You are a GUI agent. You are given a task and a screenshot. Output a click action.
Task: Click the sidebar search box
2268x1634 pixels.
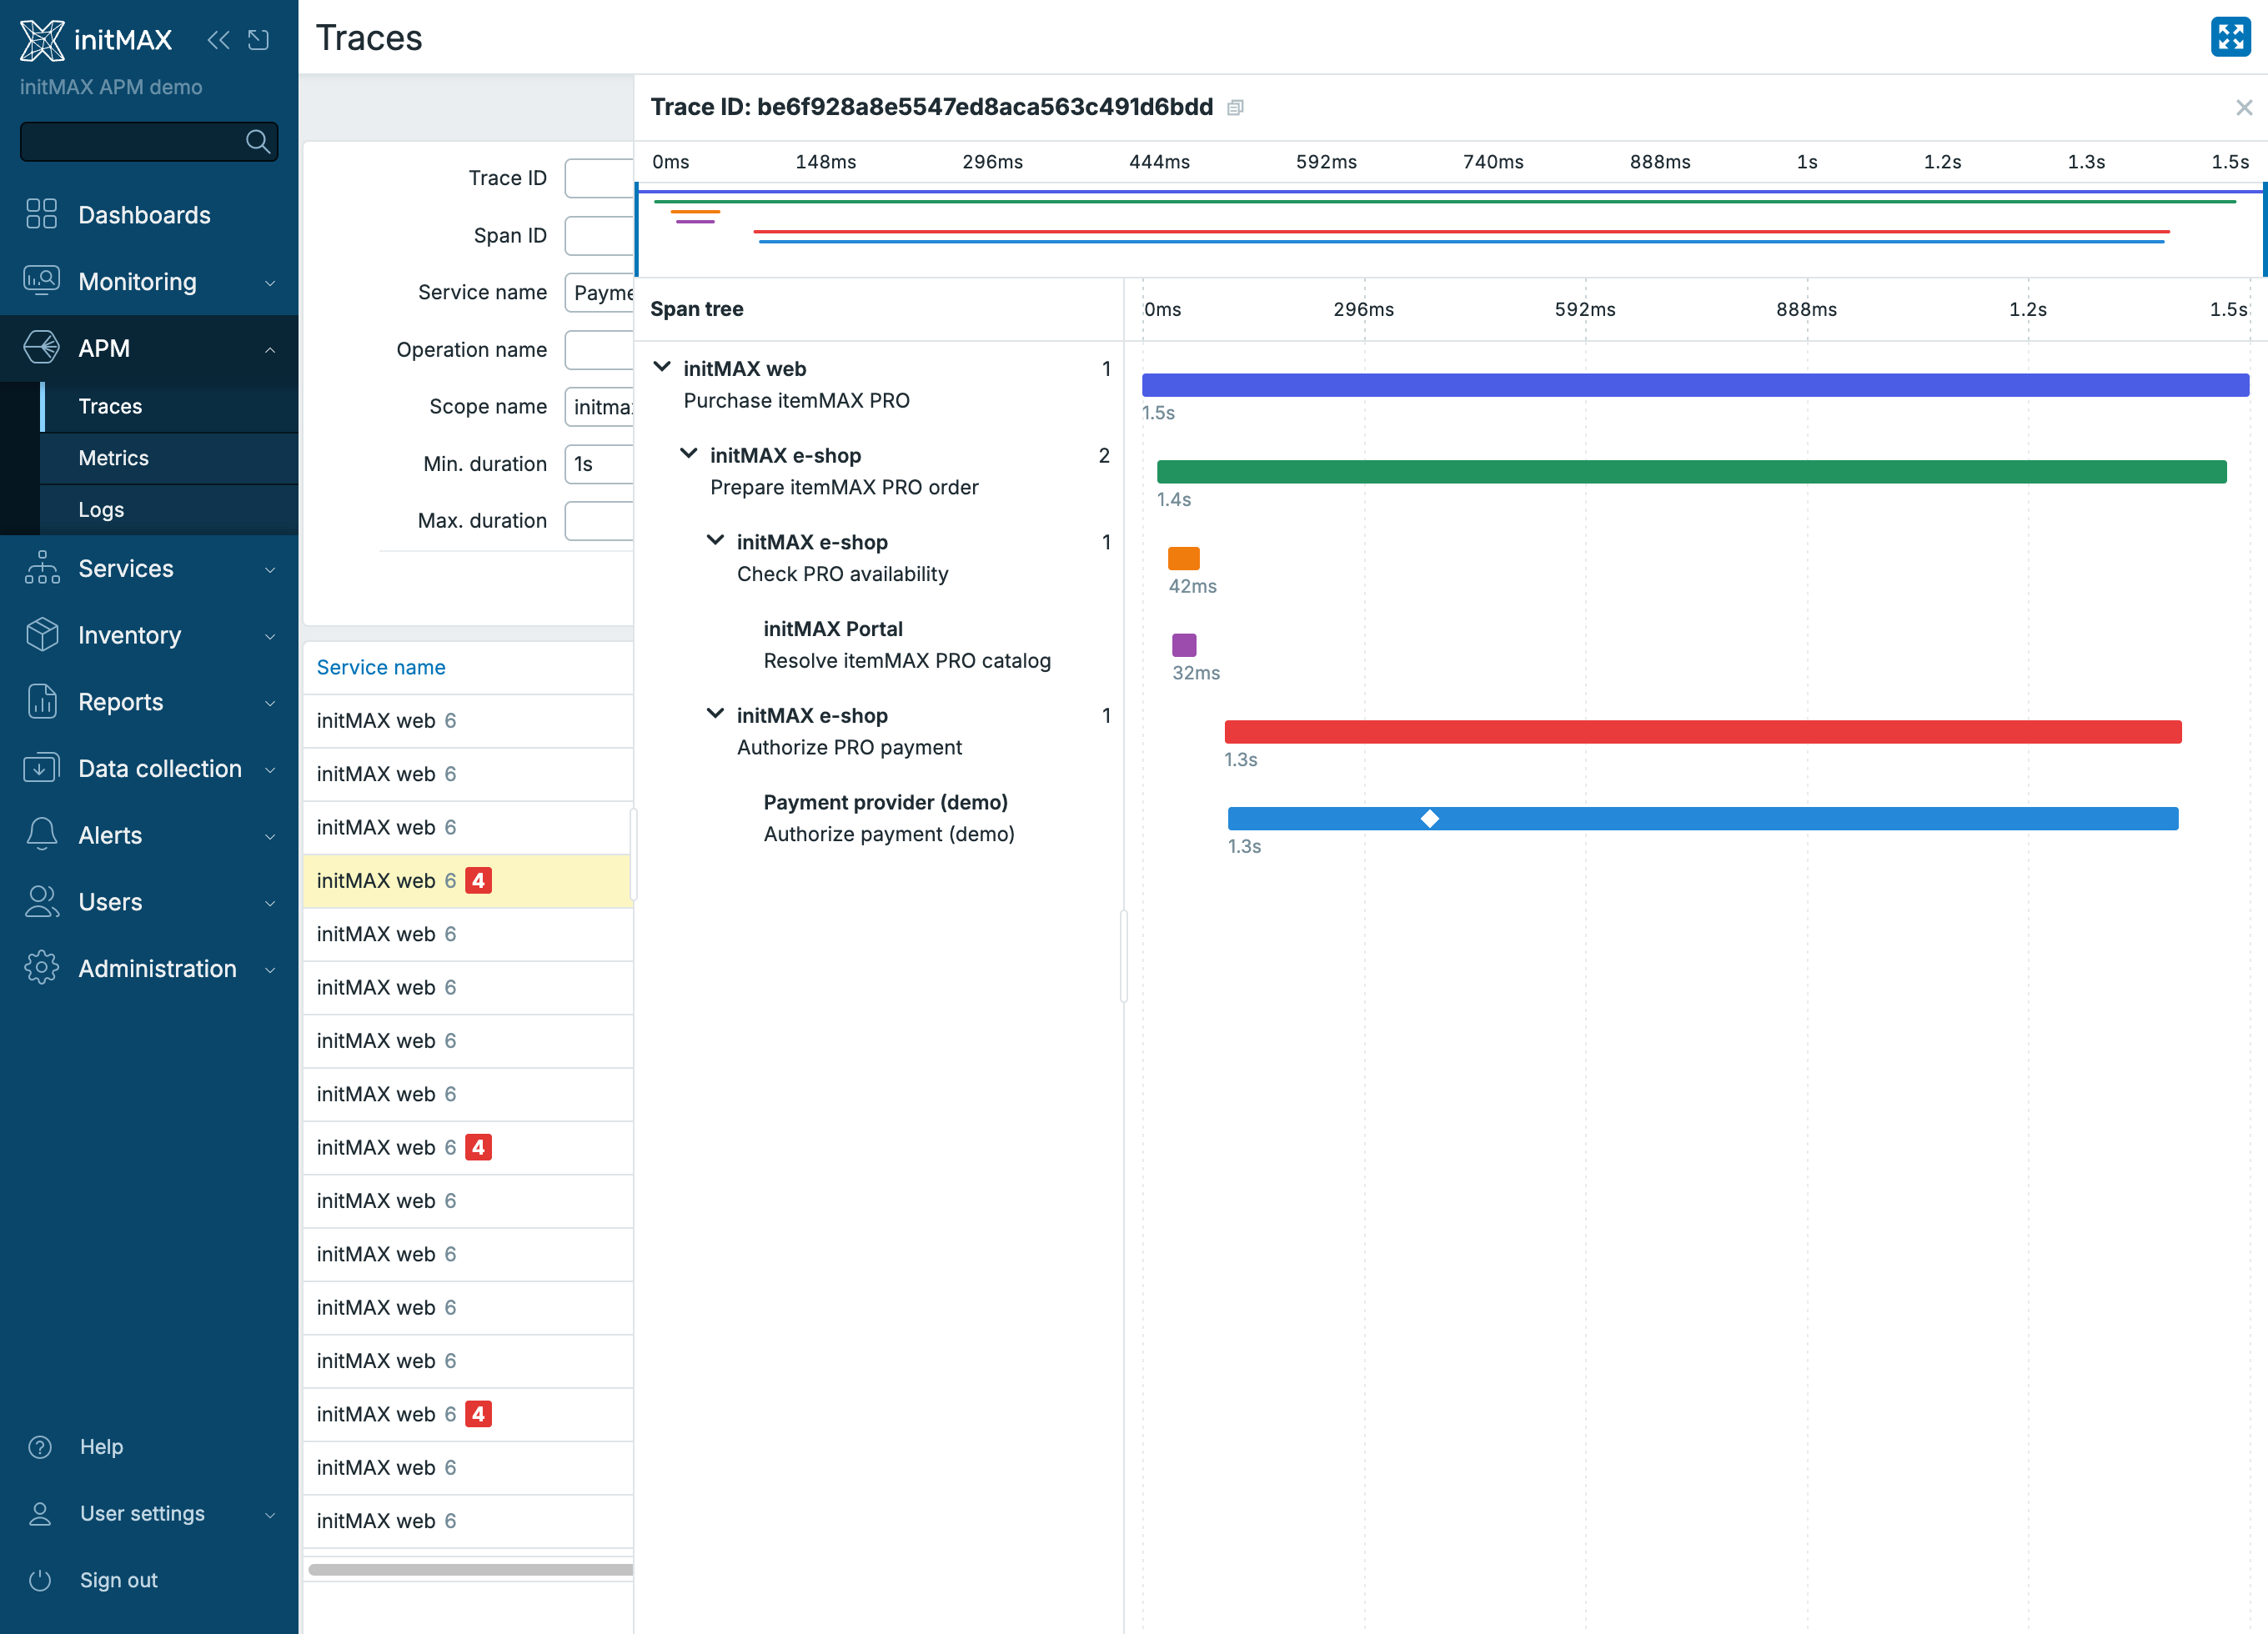[x=149, y=141]
